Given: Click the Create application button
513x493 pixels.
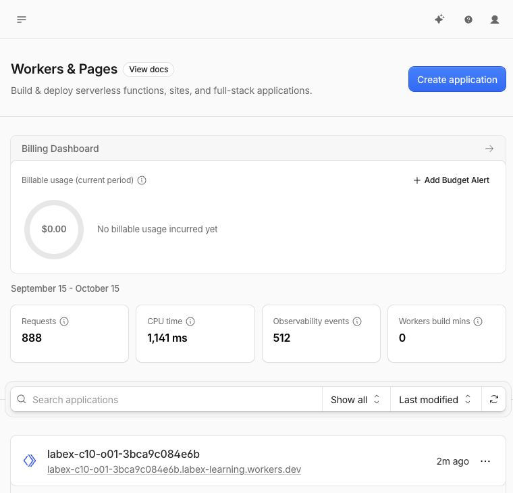Looking at the screenshot, I should (x=457, y=79).
